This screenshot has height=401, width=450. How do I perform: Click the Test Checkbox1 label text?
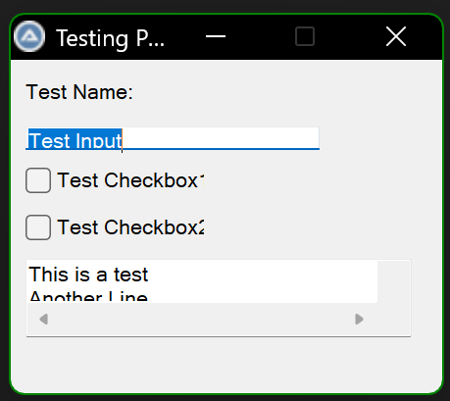tap(130, 180)
